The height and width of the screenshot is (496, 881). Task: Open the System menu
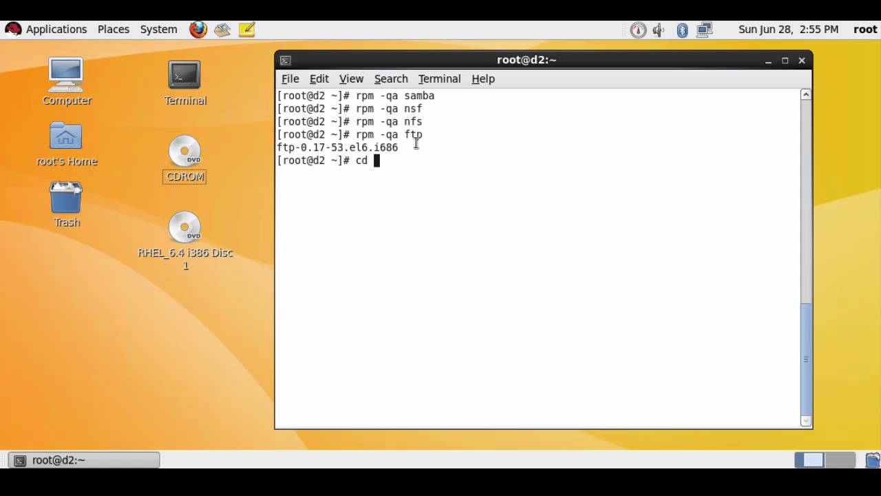coord(159,29)
